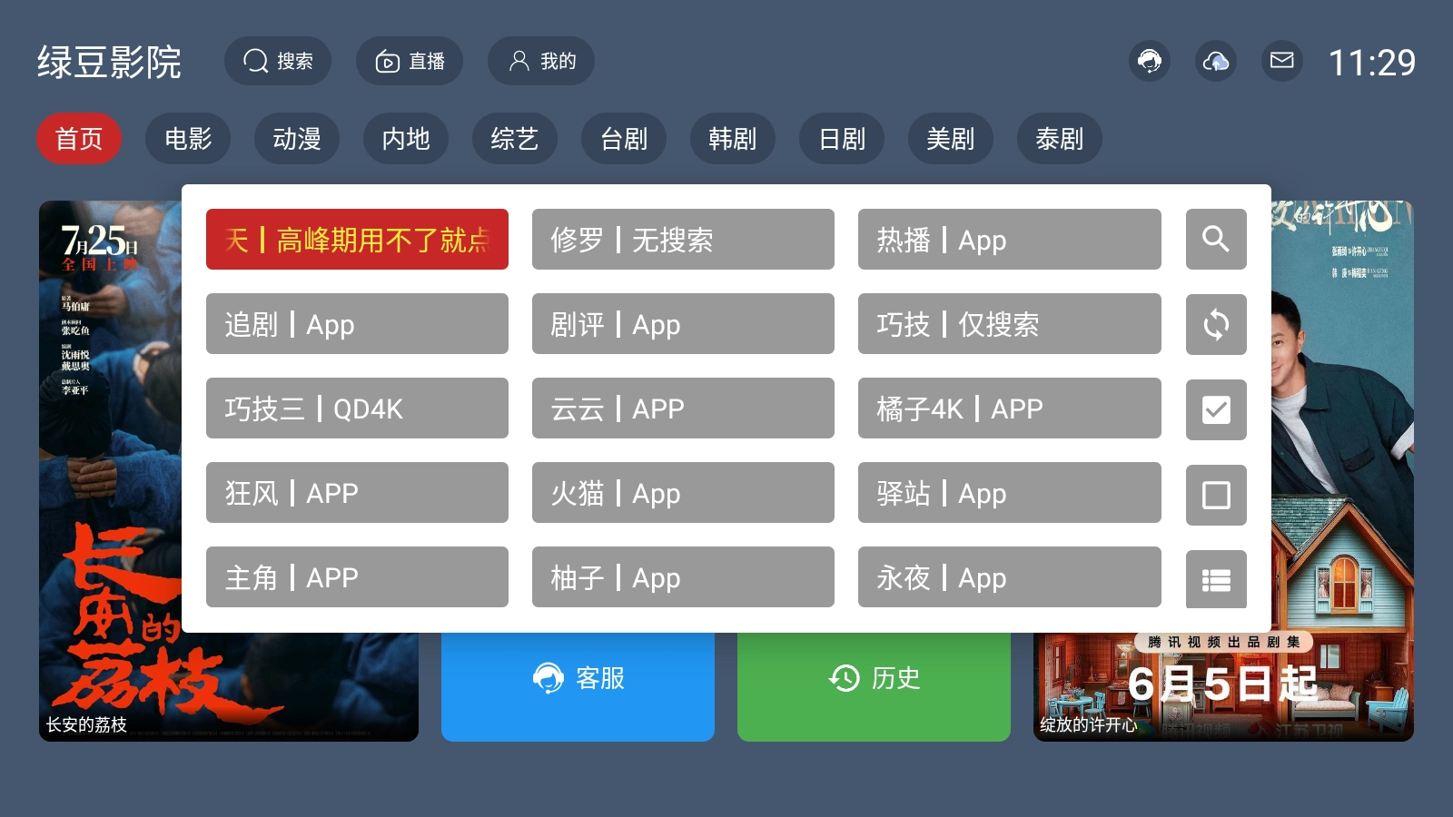
Task: Click the headset customer service icon in the top bar
Action: (1150, 61)
